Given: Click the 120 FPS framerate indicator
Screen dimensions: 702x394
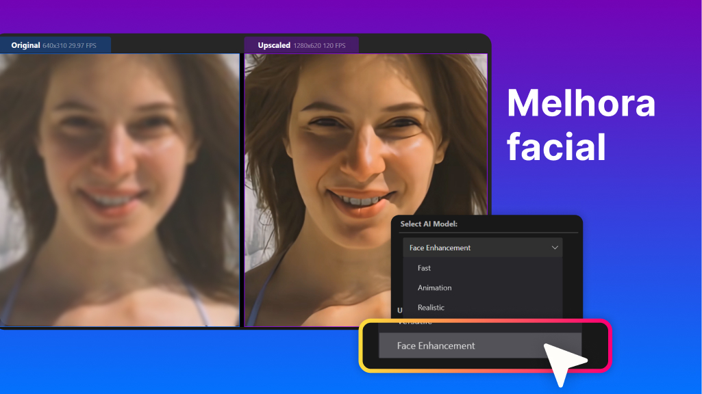Looking at the screenshot, I should point(334,44).
